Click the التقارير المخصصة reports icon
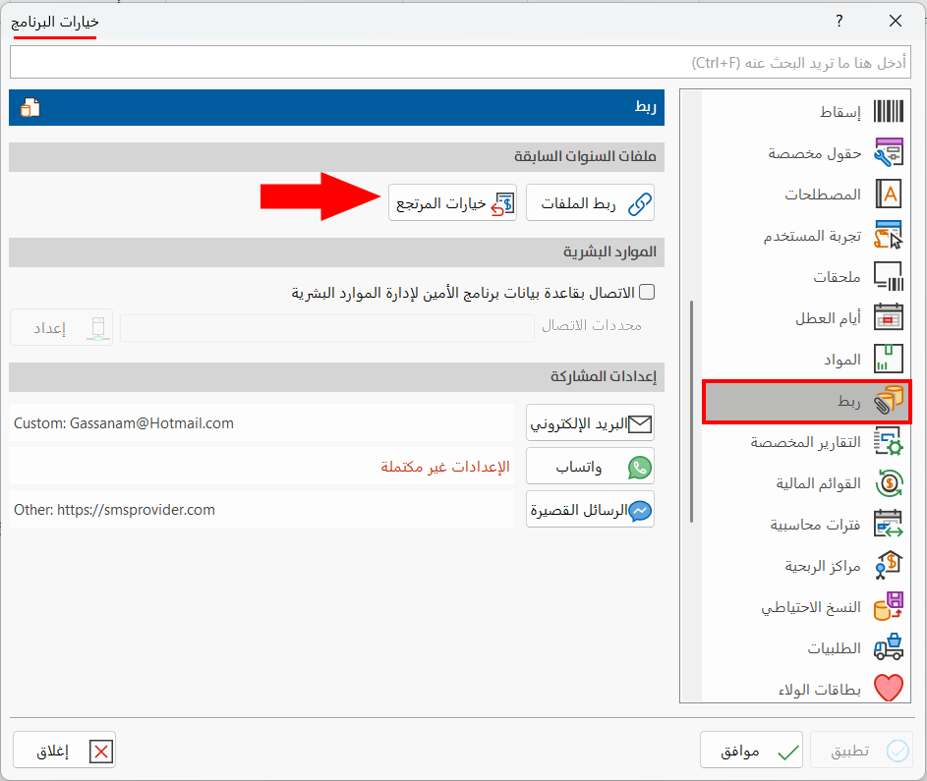Viewport: 927px width, 781px height. point(890,442)
